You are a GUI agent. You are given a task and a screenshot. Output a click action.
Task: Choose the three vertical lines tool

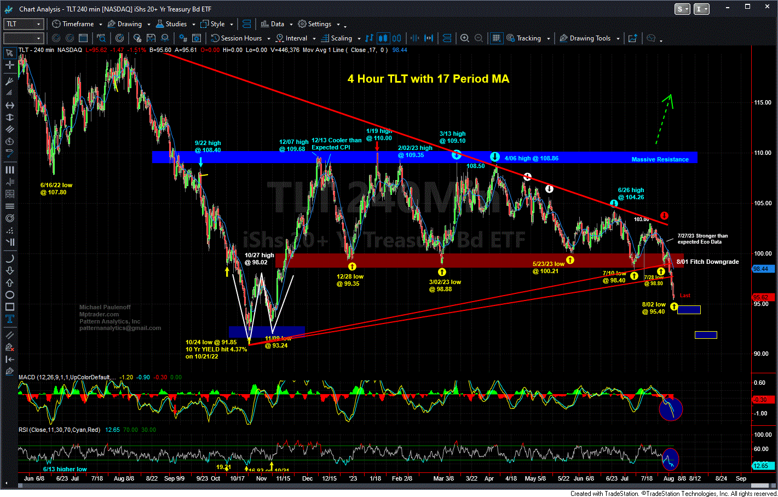click(x=9, y=170)
